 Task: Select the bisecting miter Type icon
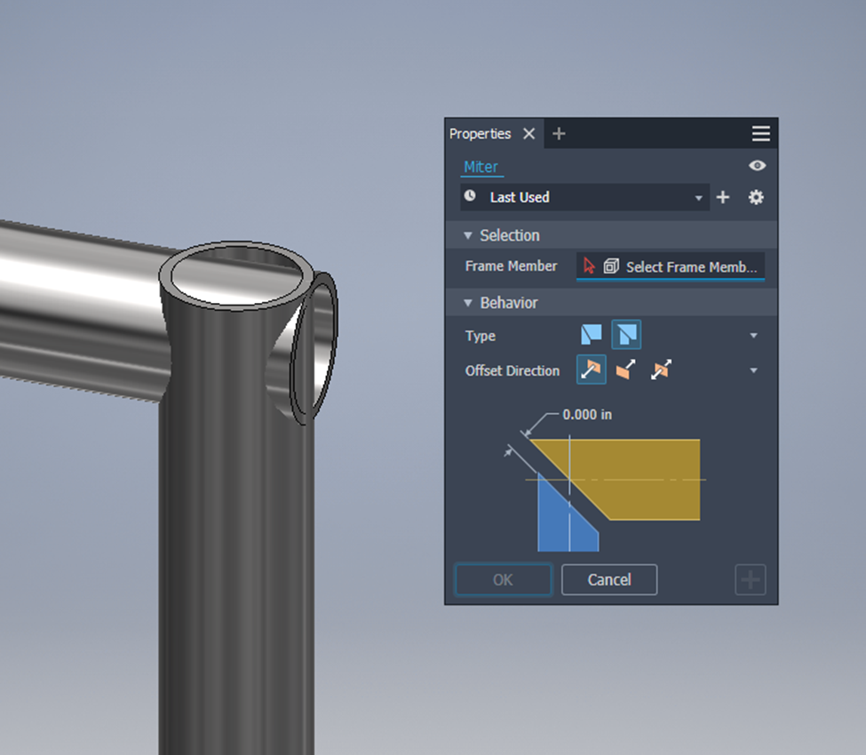pos(592,335)
